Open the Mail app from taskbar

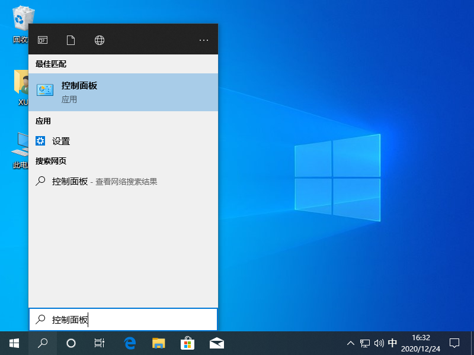pyautogui.click(x=216, y=343)
